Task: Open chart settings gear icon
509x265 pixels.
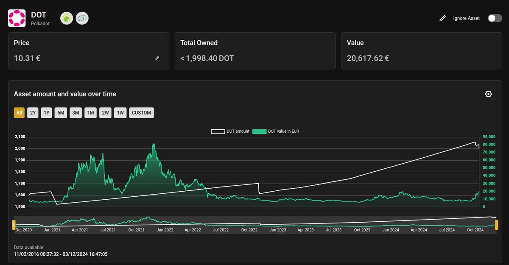Action: 488,94
